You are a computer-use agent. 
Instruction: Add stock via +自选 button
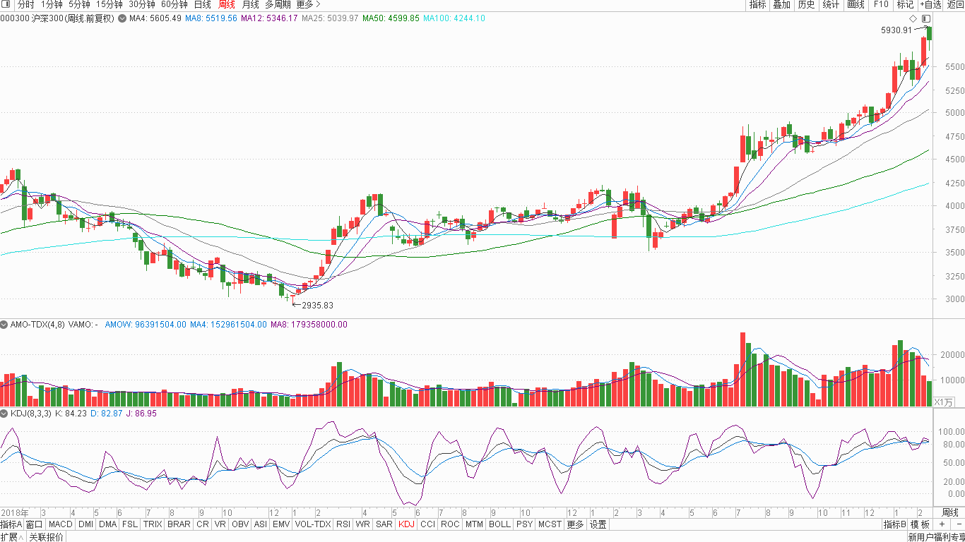click(930, 4)
